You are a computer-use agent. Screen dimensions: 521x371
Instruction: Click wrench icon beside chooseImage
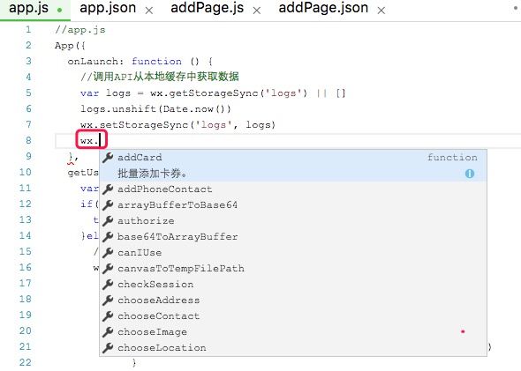[x=108, y=332]
